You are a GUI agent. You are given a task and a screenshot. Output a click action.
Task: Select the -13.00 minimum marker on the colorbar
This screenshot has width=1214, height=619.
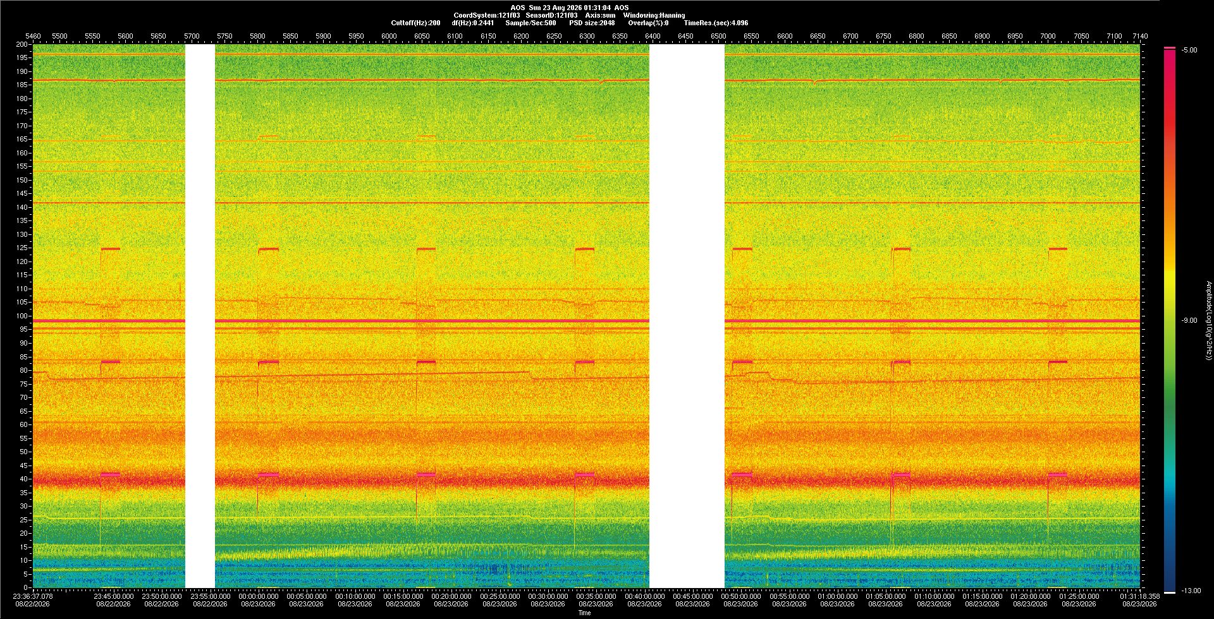[1191, 591]
